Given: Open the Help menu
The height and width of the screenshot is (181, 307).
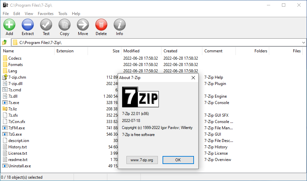Looking at the screenshot, I should [x=76, y=14].
